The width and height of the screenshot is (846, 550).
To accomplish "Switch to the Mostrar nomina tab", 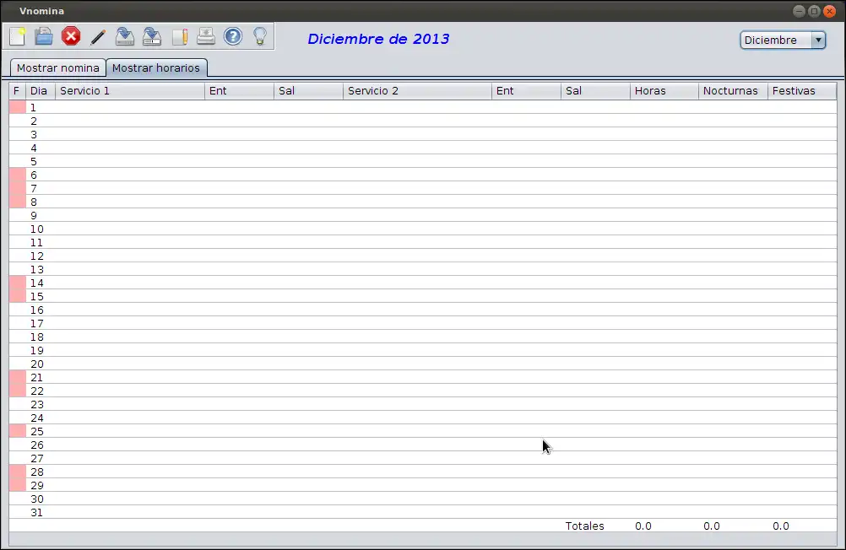I will click(57, 68).
